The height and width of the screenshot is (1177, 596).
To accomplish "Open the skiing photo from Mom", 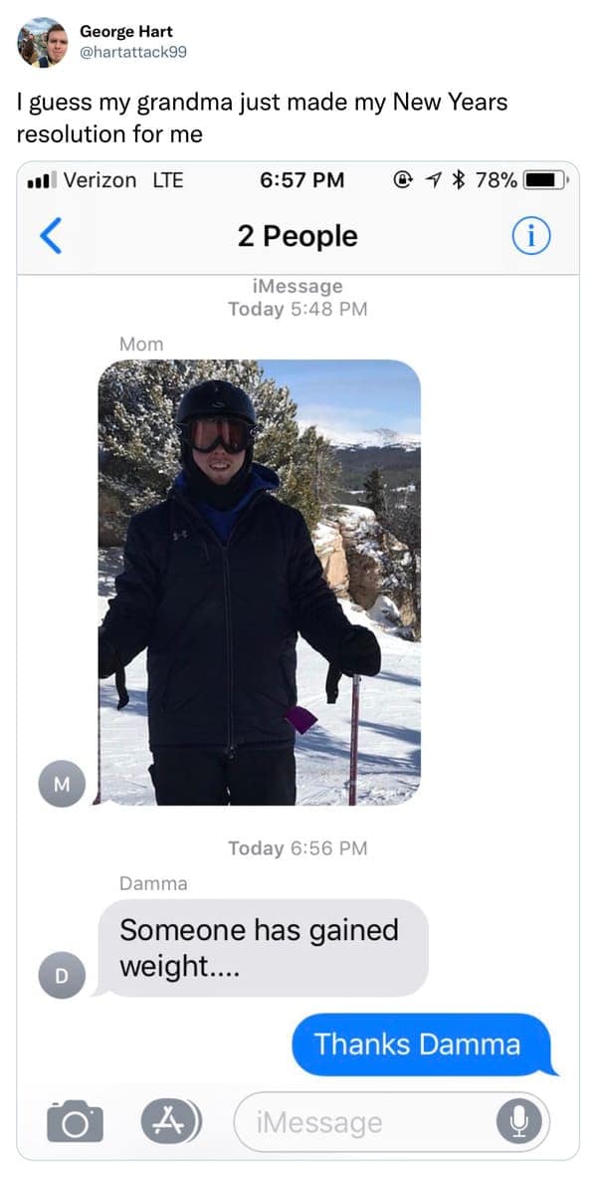I will [x=260, y=582].
